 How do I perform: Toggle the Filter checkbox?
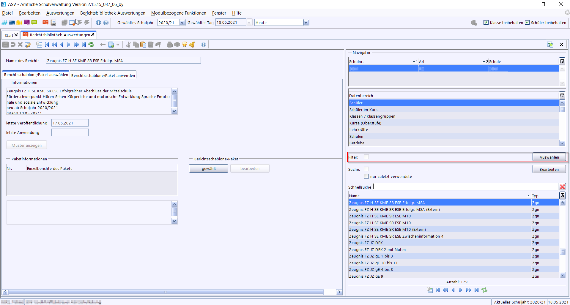tap(366, 157)
